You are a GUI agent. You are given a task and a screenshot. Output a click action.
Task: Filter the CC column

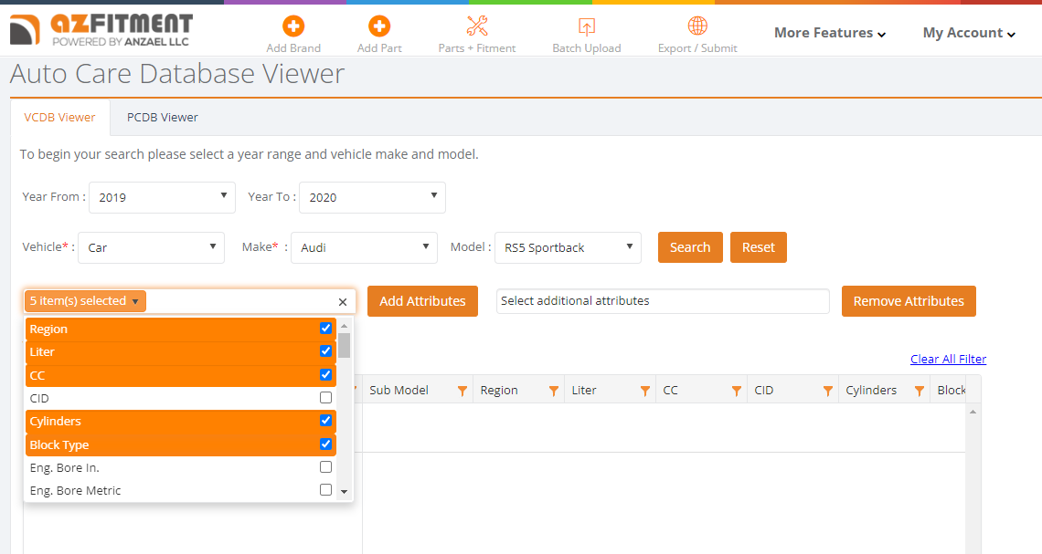tap(736, 391)
